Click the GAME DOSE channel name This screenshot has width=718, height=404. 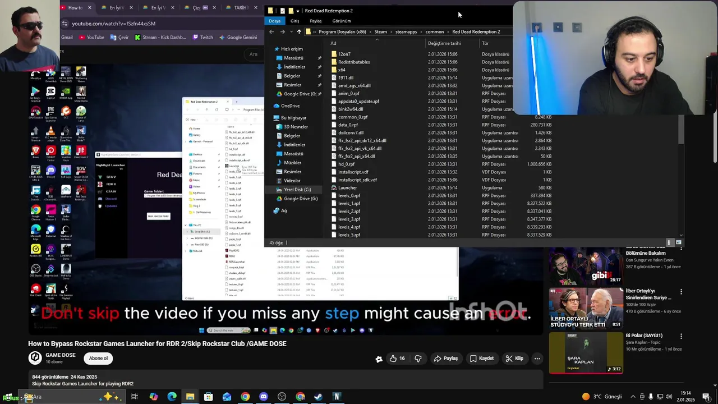(x=61, y=355)
